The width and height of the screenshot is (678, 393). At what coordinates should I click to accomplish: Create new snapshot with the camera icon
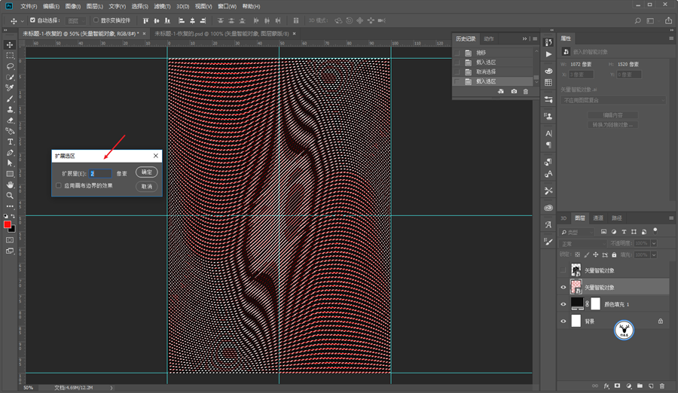pyautogui.click(x=514, y=92)
